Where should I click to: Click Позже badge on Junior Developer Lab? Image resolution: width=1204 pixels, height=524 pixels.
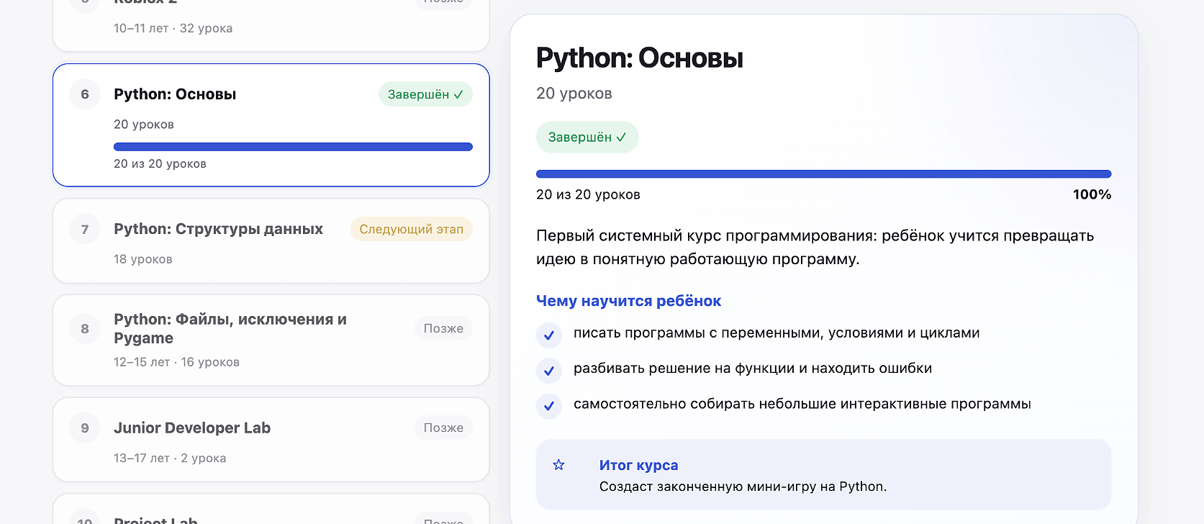[x=443, y=428]
